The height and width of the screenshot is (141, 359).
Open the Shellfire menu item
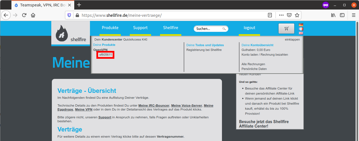[x=171, y=28]
